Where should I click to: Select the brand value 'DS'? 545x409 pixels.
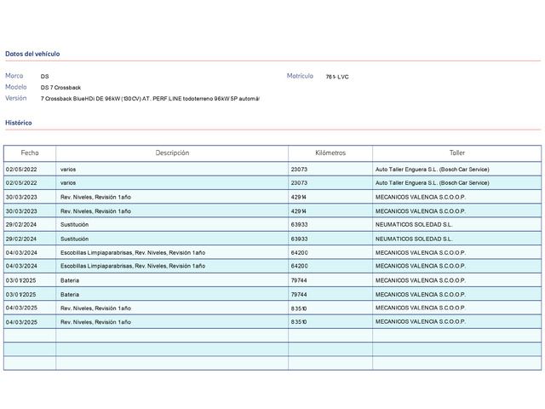pos(45,77)
